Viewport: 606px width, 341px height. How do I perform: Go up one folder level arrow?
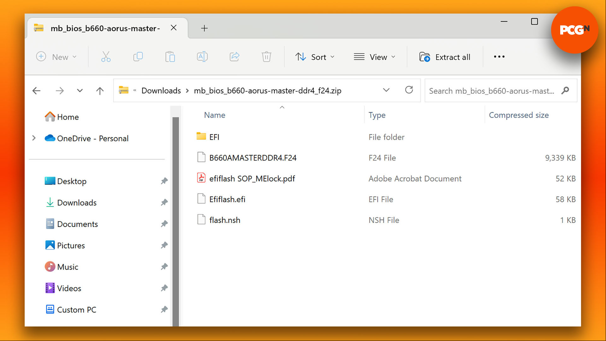(x=100, y=91)
